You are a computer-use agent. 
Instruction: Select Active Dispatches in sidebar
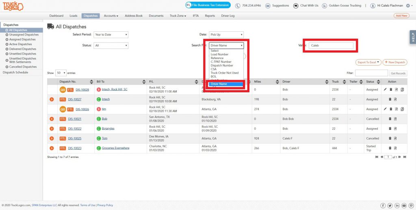tap(20, 44)
